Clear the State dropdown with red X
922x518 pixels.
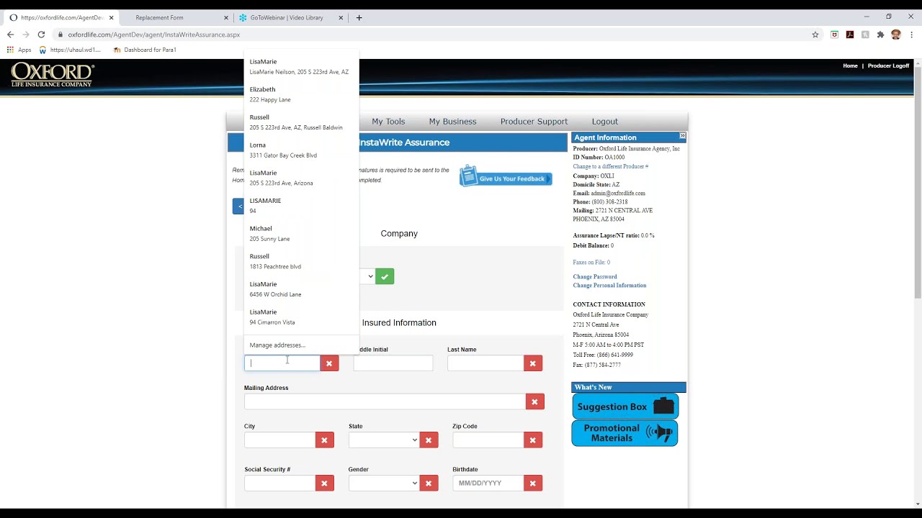pyautogui.click(x=429, y=440)
